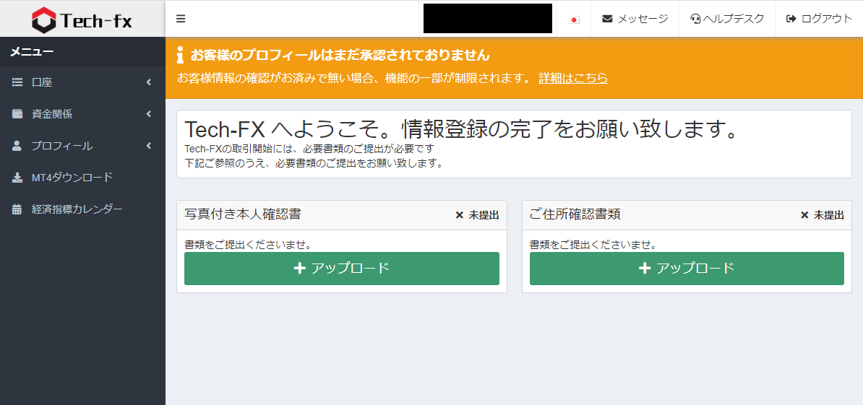Click the blacked-out account name field
The image size is (863, 405).
488,19
